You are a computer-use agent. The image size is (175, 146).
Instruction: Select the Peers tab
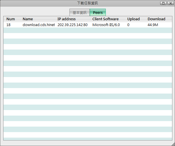[x=98, y=12]
